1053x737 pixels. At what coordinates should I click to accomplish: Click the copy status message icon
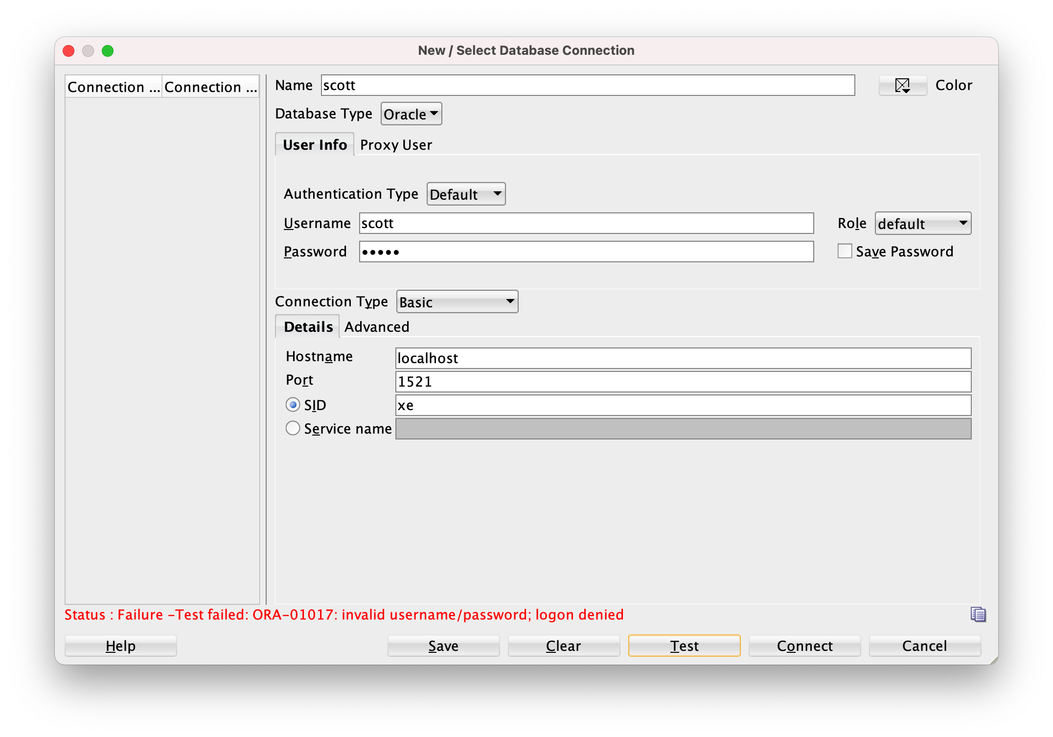[978, 614]
